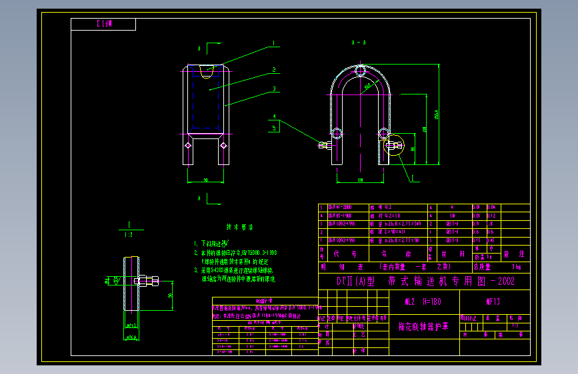This screenshot has width=578, height=374.
Task: Click the balloon callout number 5
Action: click(x=274, y=128)
